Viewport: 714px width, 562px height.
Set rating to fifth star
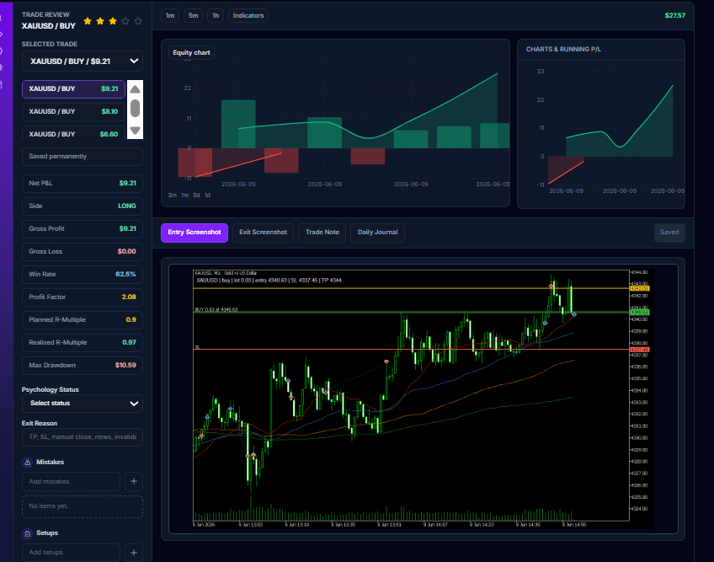[x=138, y=21]
